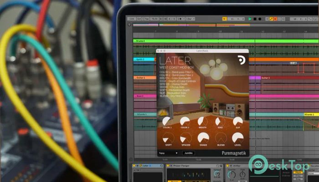The width and height of the screenshot is (319, 182).
Task: Click the SHIFT knob
Action: (x=168, y=138)
